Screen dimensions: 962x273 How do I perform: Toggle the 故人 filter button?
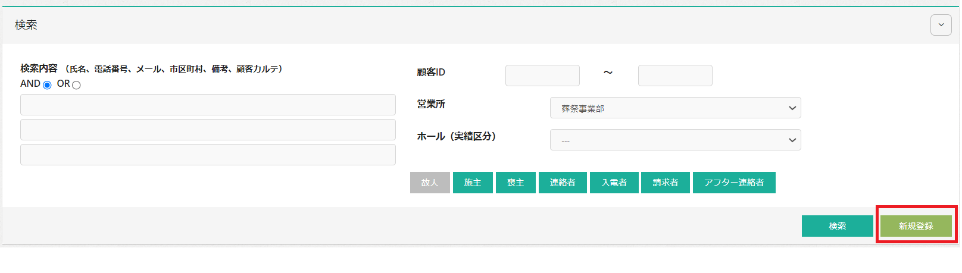[429, 183]
